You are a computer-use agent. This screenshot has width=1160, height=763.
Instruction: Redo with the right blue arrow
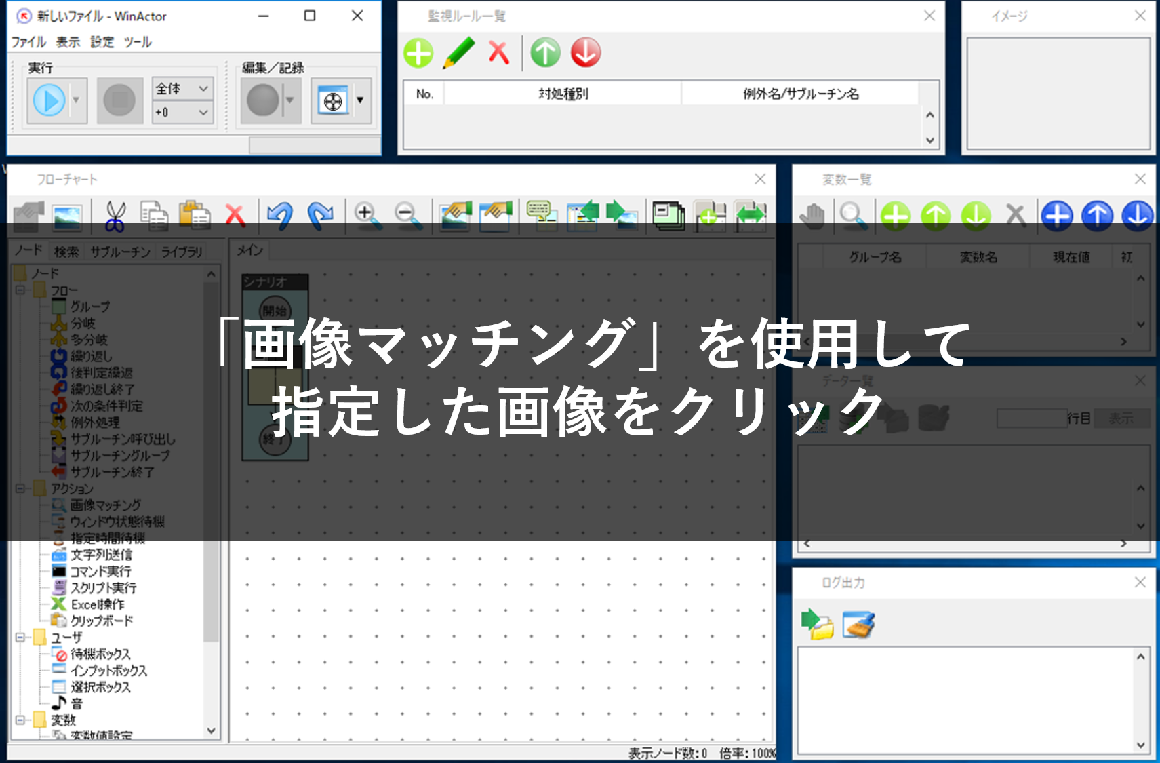(x=320, y=214)
